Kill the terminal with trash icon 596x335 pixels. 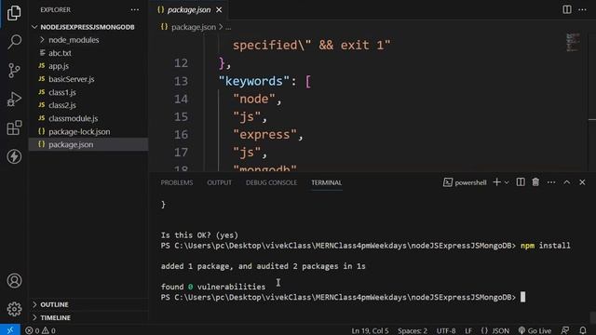click(535, 182)
